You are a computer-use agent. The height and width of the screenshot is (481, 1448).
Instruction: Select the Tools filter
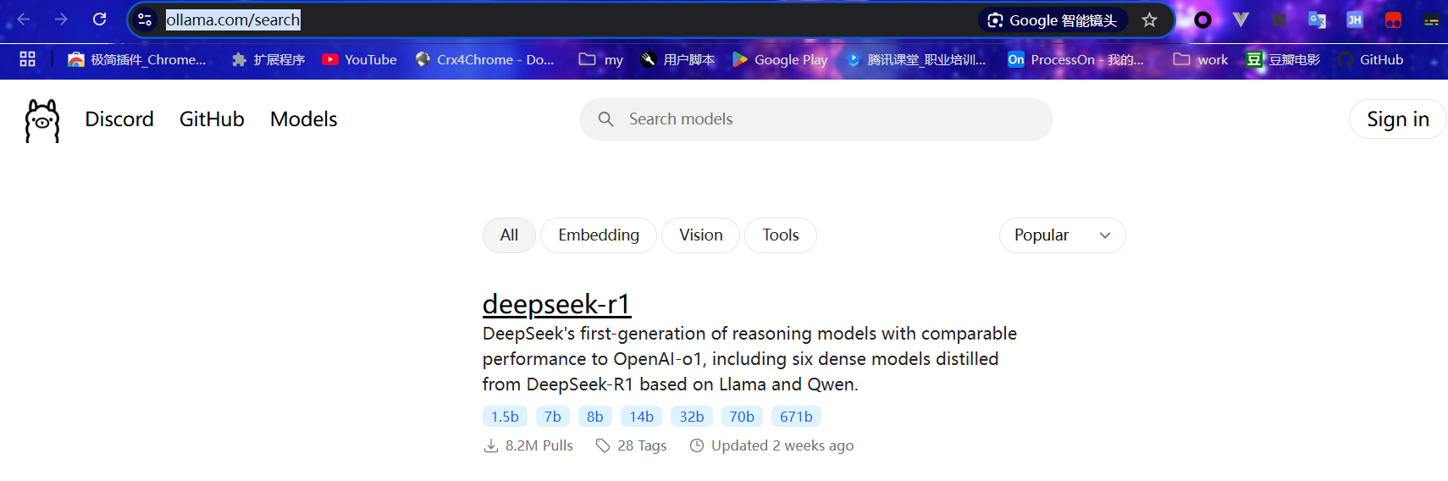781,235
